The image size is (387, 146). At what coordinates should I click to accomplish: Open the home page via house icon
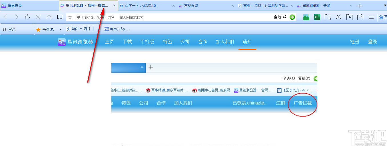(x=49, y=17)
